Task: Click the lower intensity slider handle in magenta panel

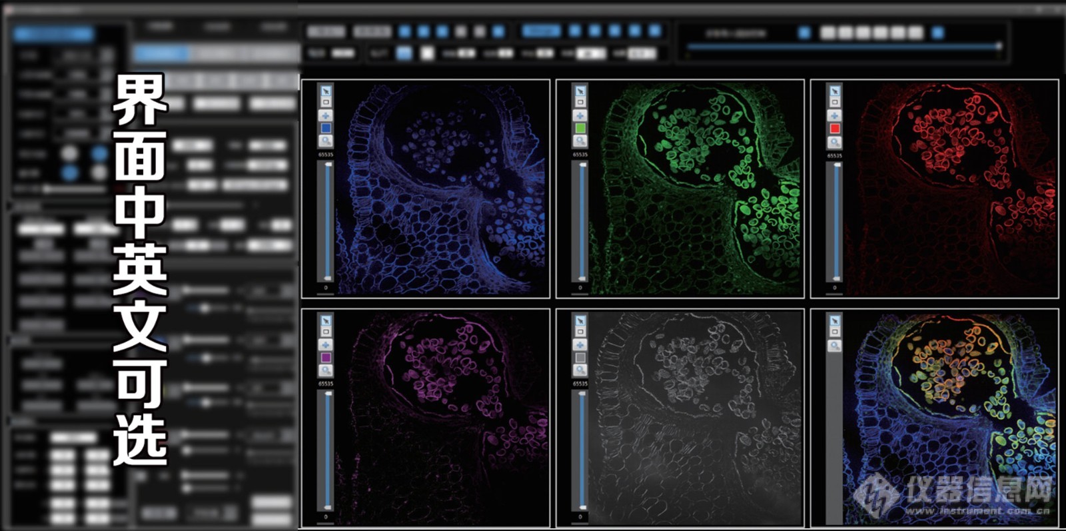Action: point(328,507)
